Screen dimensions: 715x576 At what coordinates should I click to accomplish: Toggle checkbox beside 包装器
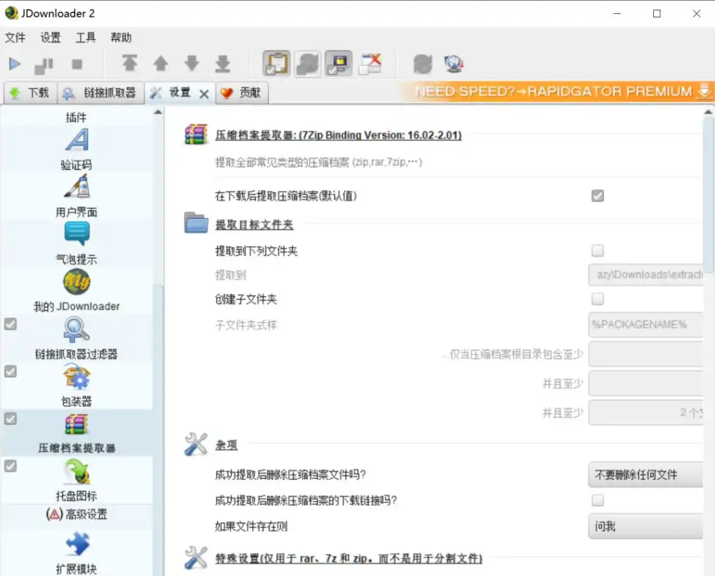[x=11, y=371]
